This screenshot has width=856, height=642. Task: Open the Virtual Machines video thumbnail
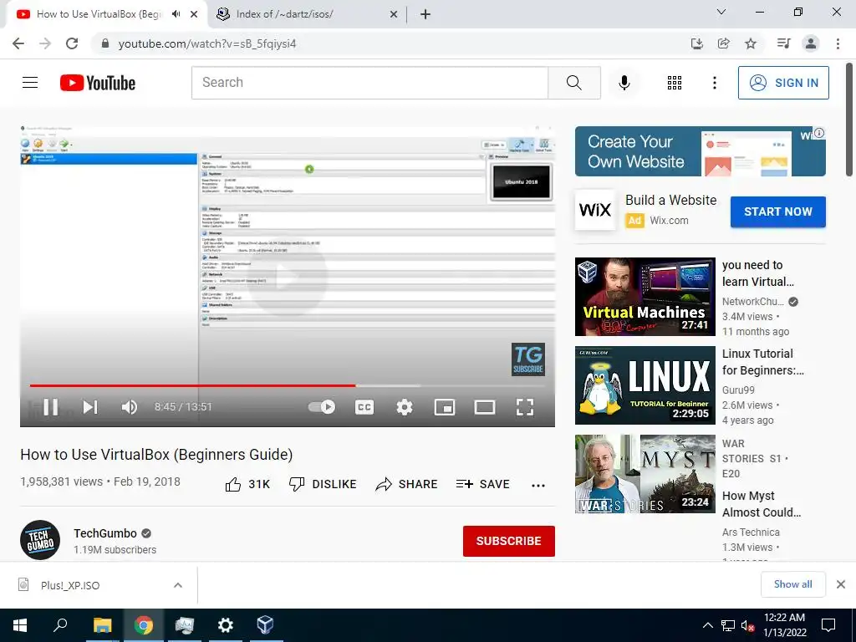(645, 297)
